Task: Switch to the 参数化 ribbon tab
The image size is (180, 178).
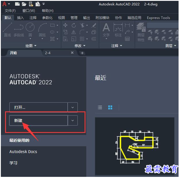Action: pyautogui.click(x=47, y=18)
